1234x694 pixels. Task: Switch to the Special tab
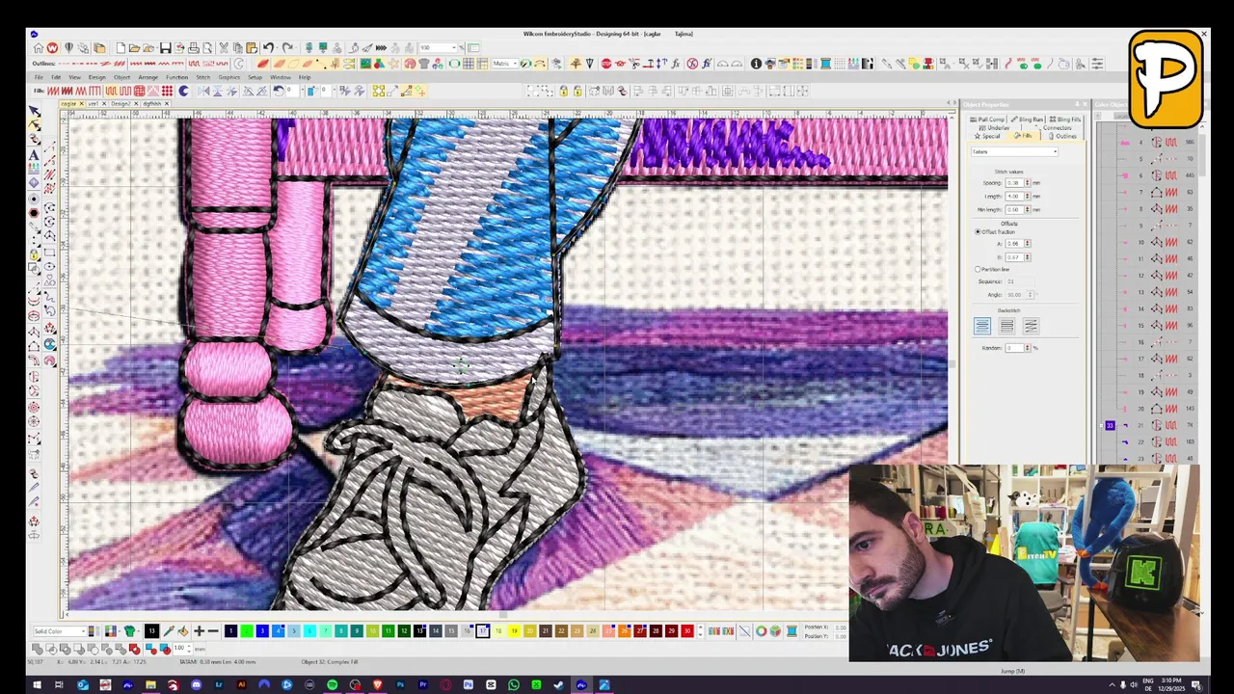tap(987, 136)
